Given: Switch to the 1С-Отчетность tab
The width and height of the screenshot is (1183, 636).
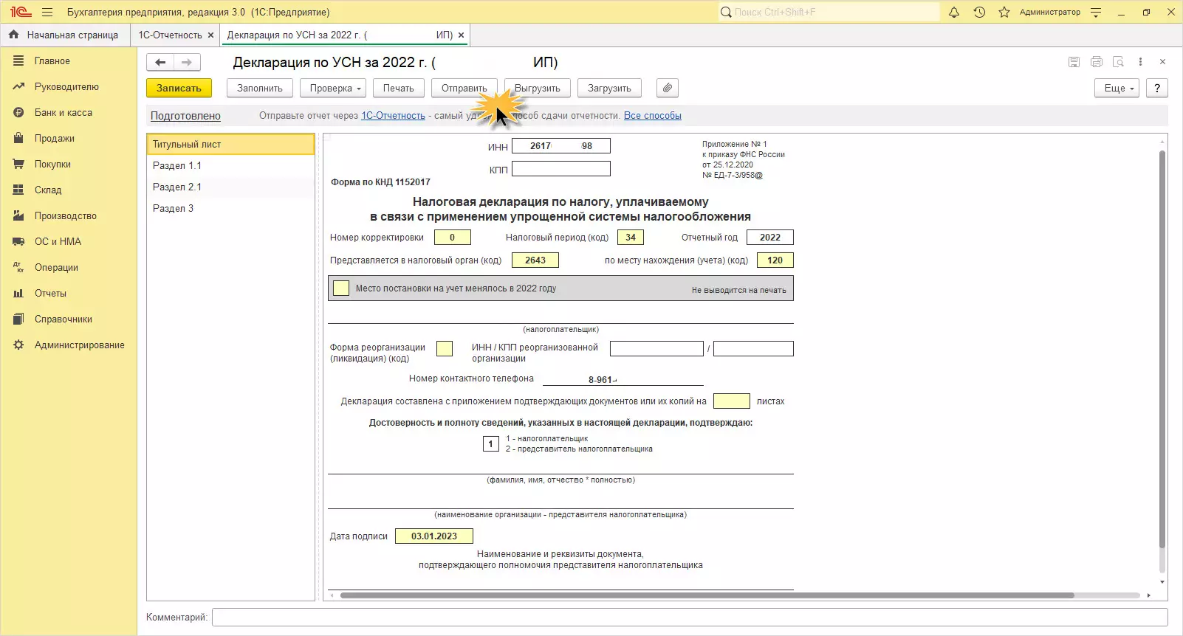Looking at the screenshot, I should tap(170, 35).
